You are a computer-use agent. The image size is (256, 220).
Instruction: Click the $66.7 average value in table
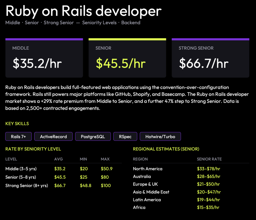(x=60, y=186)
